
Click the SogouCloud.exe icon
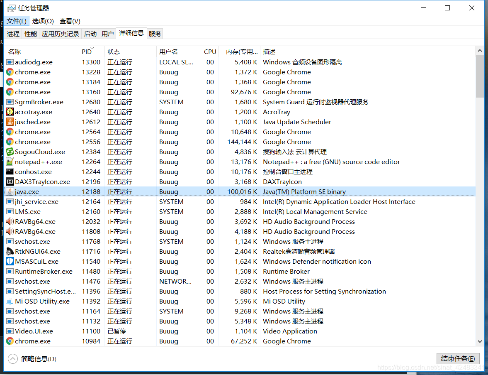(10, 152)
